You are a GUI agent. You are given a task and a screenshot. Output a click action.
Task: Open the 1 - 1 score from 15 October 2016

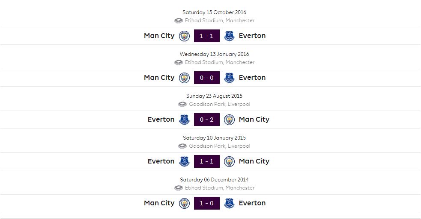pos(207,36)
